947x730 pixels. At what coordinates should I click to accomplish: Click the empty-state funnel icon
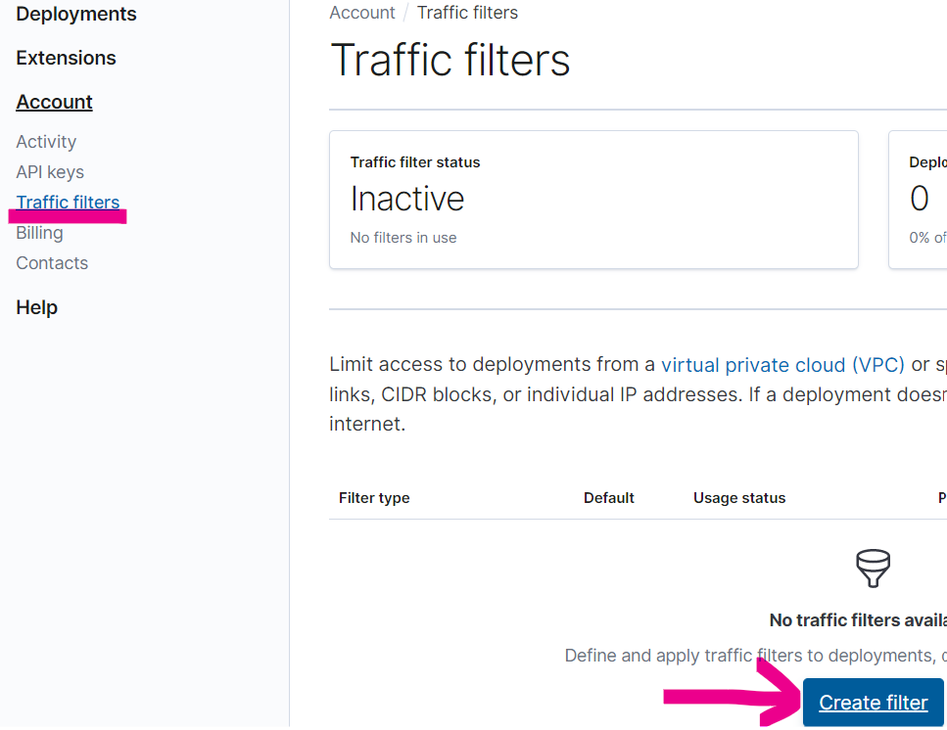point(873,567)
